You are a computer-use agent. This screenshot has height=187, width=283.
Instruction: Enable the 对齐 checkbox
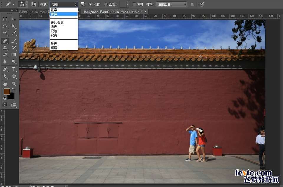coord(134,4)
